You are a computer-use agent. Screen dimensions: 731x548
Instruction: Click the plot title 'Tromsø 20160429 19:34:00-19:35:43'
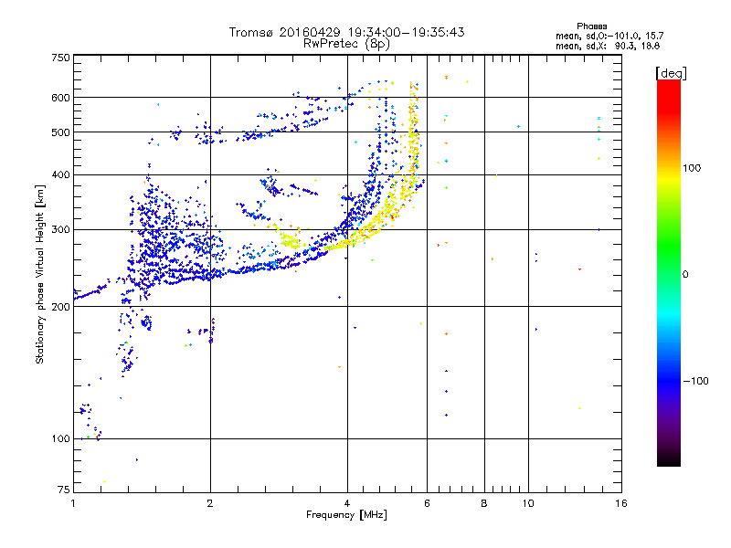tap(346, 32)
